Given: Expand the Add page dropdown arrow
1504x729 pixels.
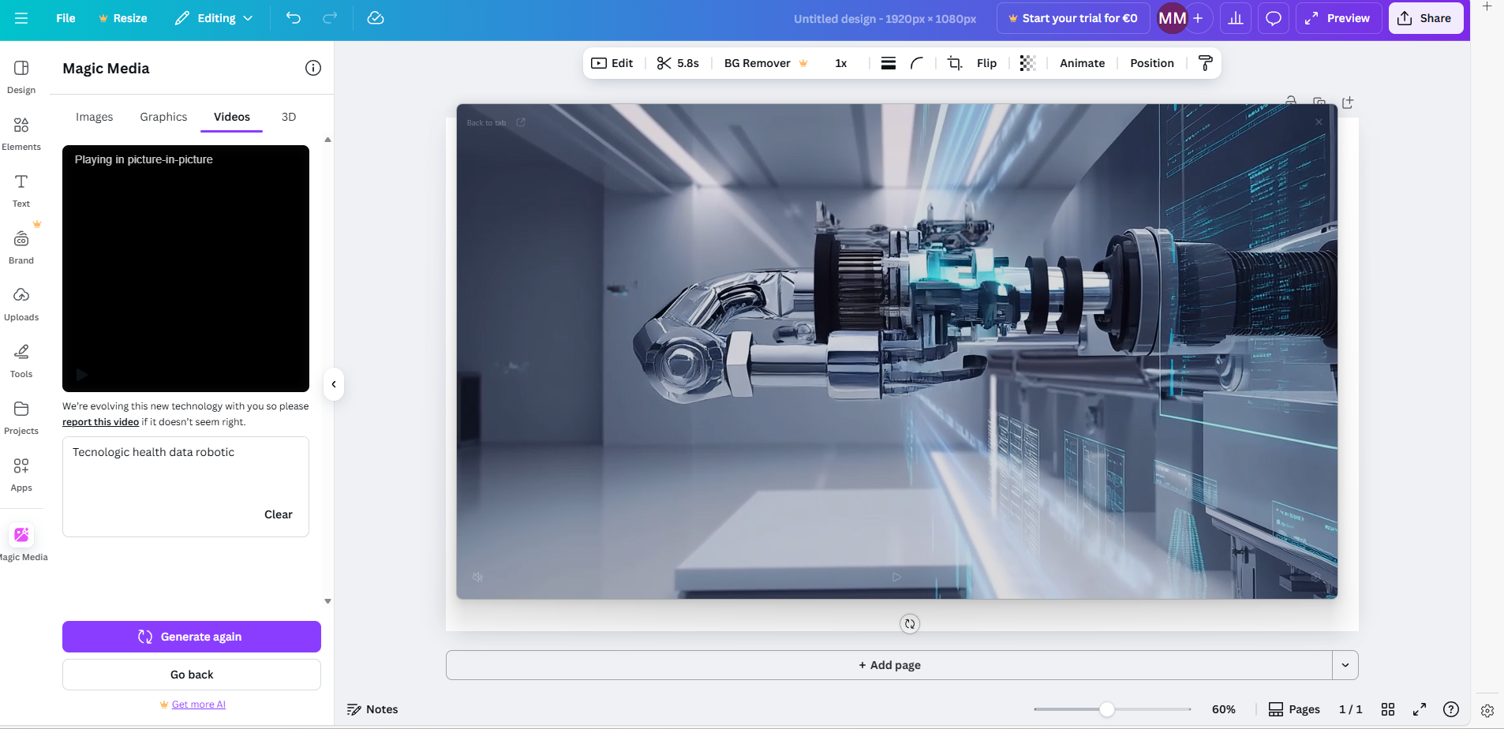Looking at the screenshot, I should point(1345,665).
